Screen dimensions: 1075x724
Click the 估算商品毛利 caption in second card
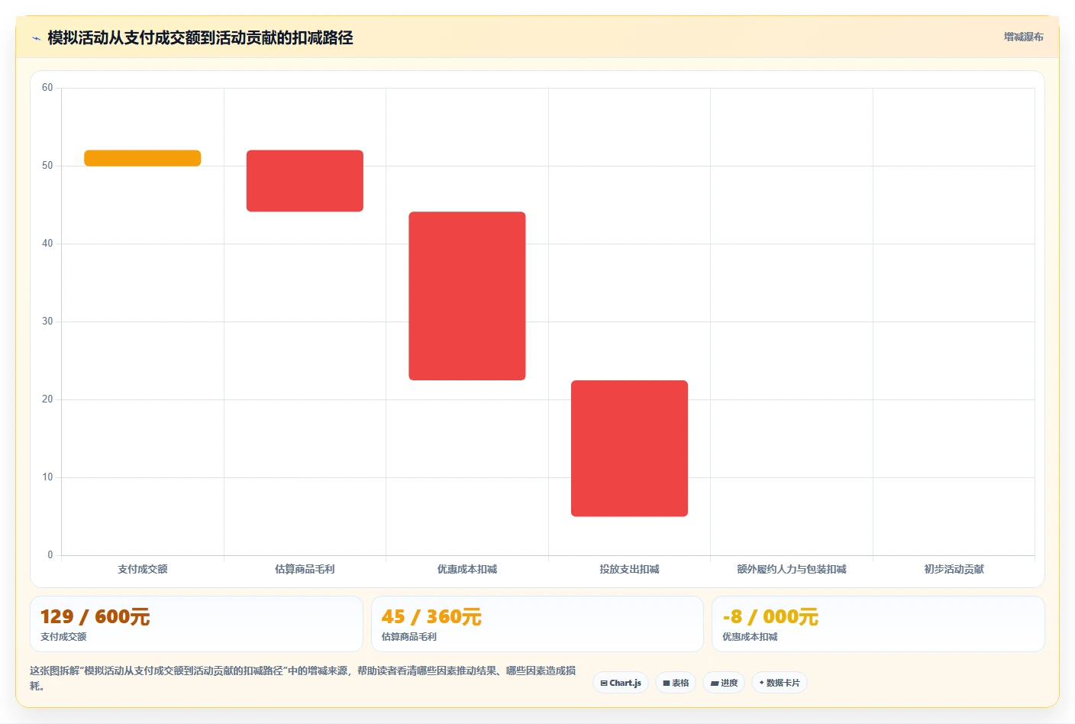[x=409, y=636]
